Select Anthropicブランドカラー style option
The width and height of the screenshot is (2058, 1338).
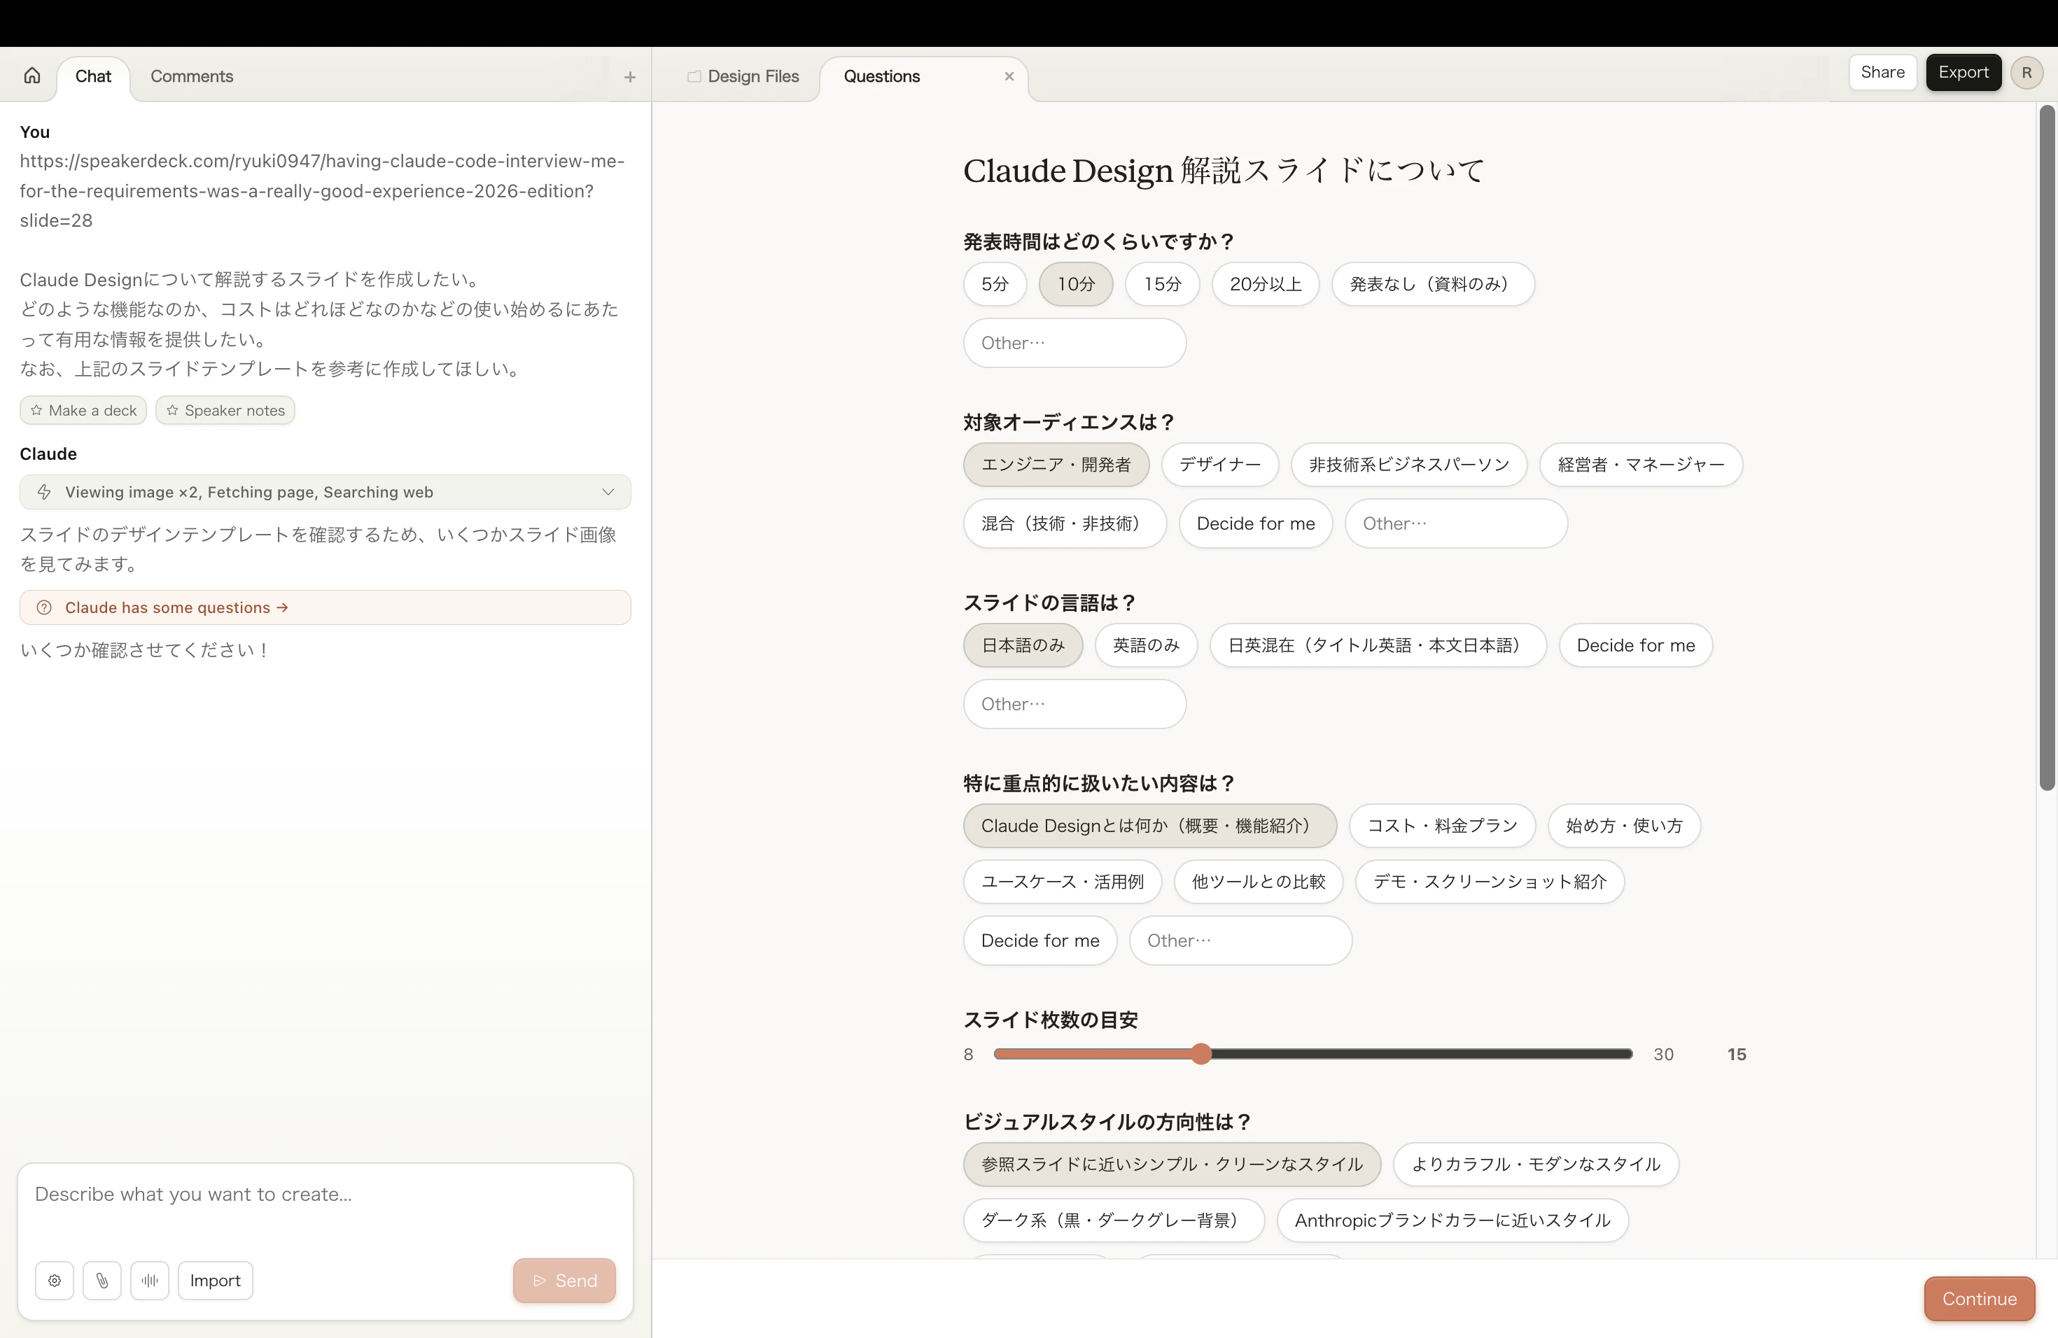click(x=1452, y=1220)
